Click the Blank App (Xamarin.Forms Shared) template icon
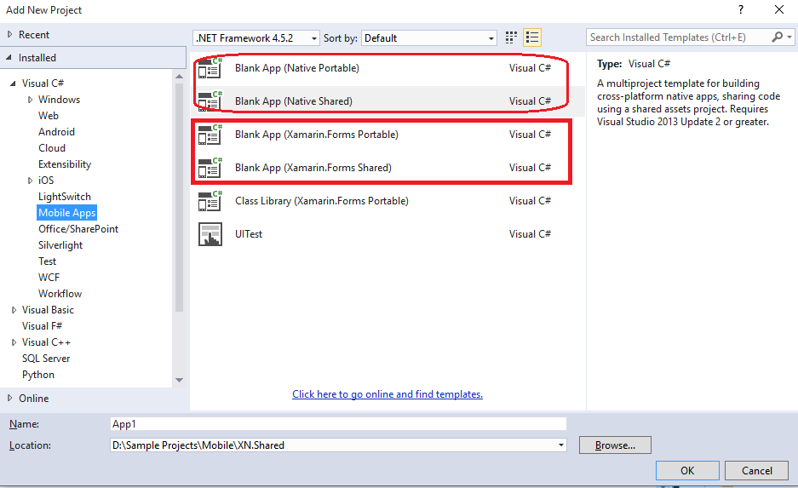The image size is (798, 488). coord(210,168)
